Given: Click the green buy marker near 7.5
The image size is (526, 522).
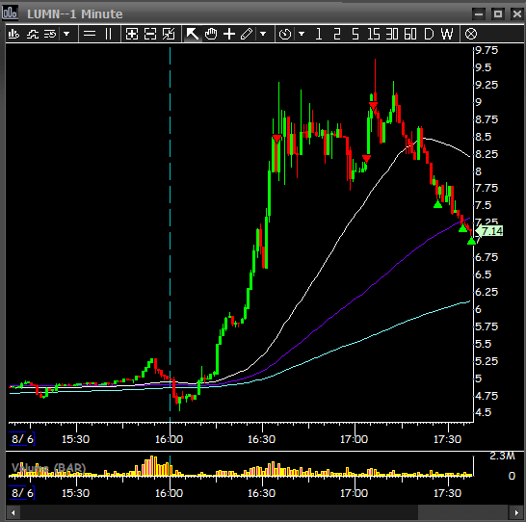Looking at the screenshot, I should tap(437, 204).
